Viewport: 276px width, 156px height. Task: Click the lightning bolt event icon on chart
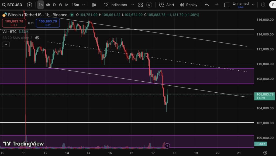167,146
